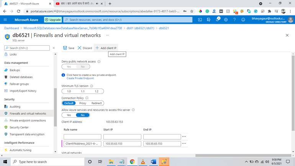Open a new browser tab

pos(110,3)
